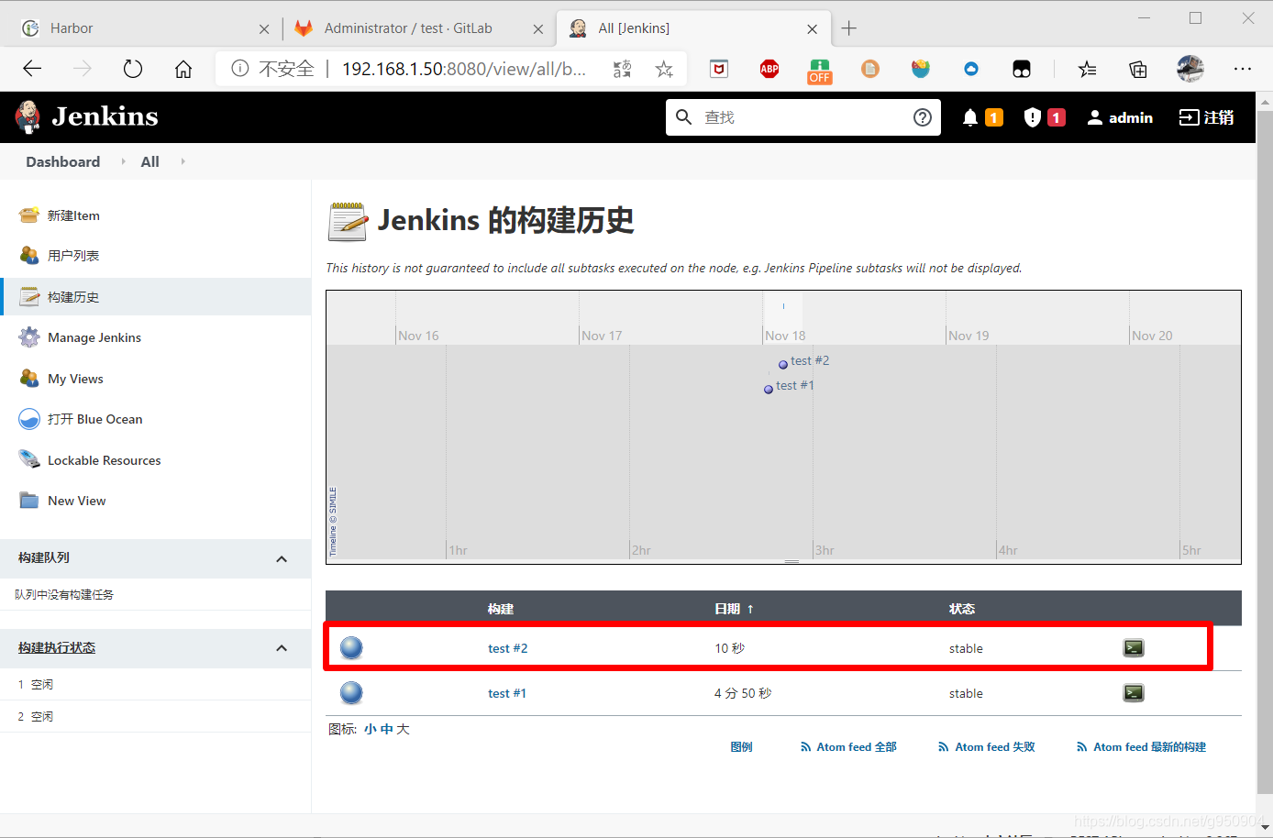Open browser favorites list icon
Viewport: 1273px width, 838px height.
(1087, 69)
